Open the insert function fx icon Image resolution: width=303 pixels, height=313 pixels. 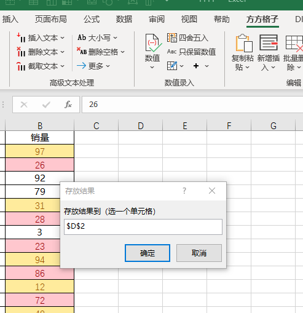[68, 105]
